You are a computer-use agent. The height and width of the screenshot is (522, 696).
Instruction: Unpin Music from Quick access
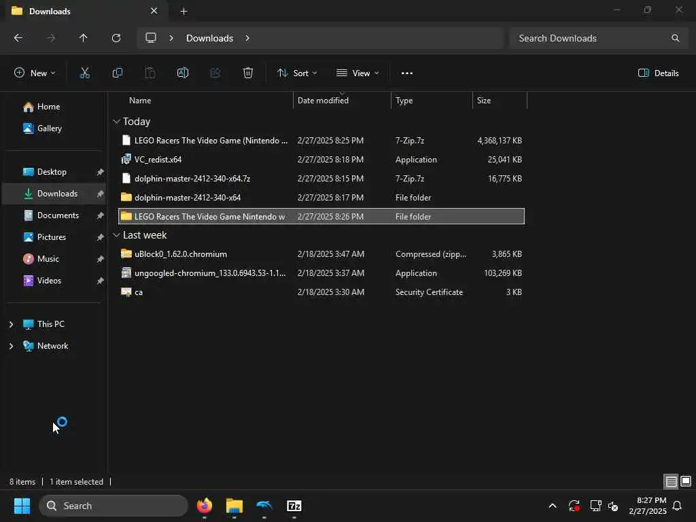pos(101,259)
